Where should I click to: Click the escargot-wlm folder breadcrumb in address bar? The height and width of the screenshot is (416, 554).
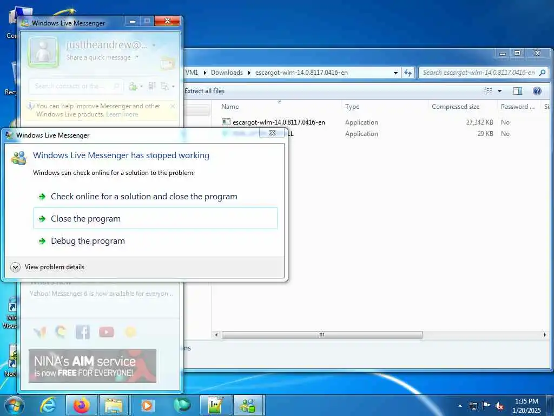[x=301, y=73]
